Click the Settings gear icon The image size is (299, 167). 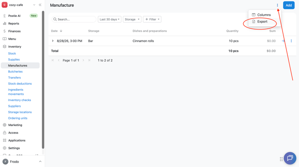(4, 148)
